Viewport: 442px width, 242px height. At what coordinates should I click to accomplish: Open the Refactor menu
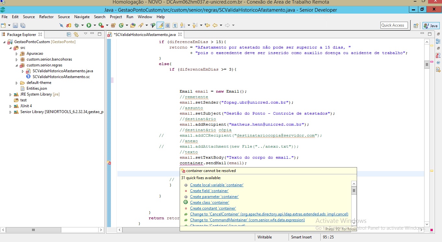(46, 17)
